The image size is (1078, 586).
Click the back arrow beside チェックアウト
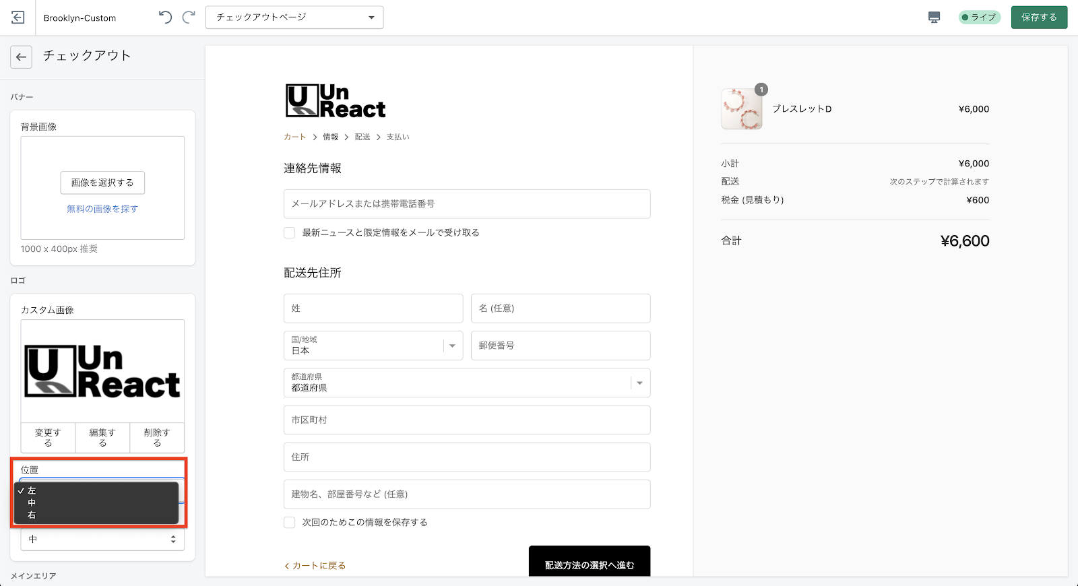[22, 57]
